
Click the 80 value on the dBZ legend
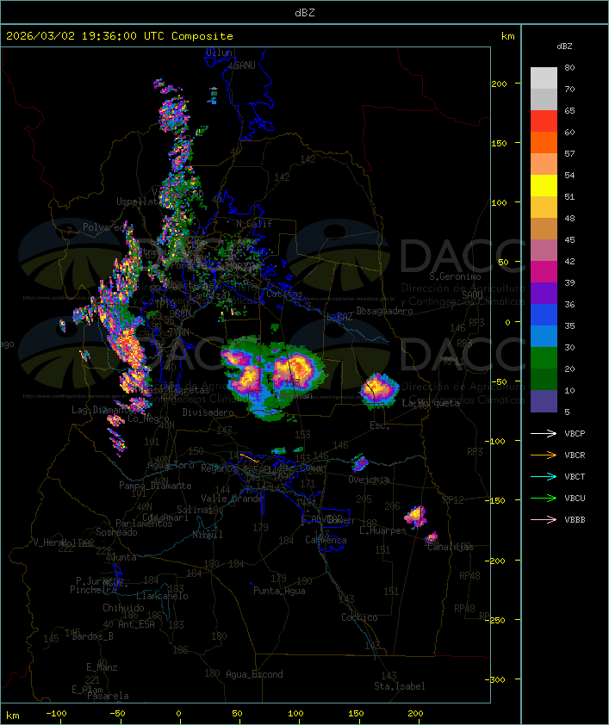point(569,67)
